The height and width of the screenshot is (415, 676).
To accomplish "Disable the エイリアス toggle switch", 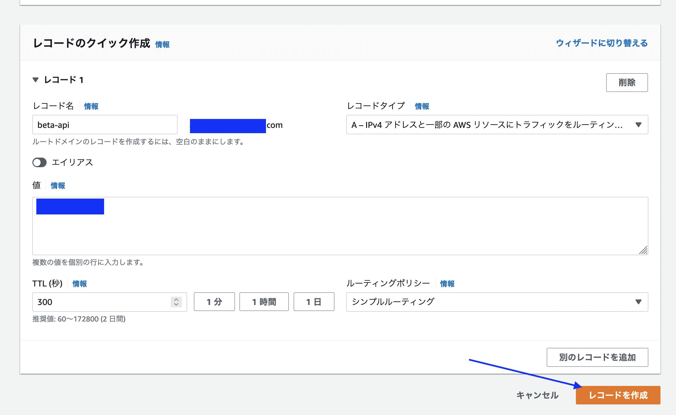I will pyautogui.click(x=39, y=162).
